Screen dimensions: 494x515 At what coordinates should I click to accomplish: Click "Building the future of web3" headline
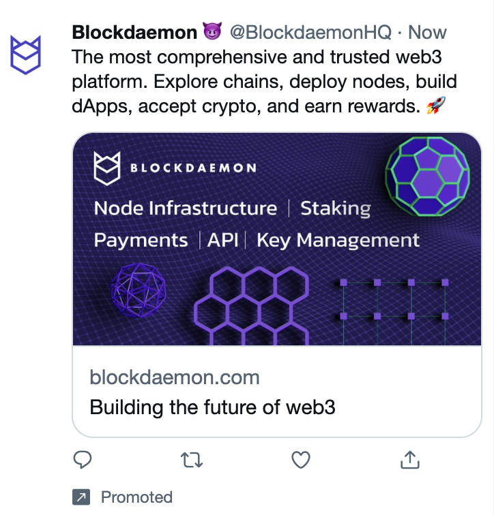212,408
